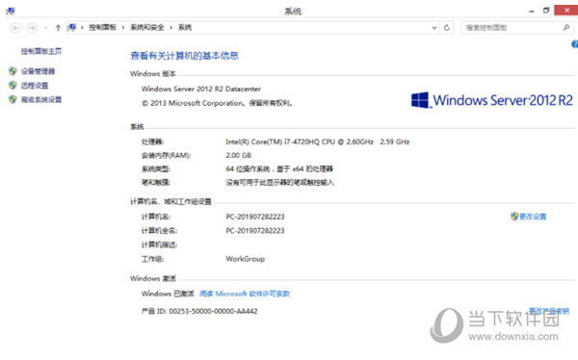
Task: Select WorkGroup value text
Action: (x=245, y=259)
